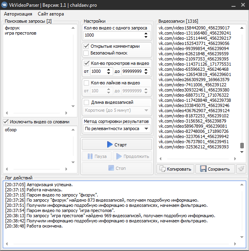The image size is (249, 251).
Task: Minimize the VkVideoParser window
Action: tap(234, 5)
